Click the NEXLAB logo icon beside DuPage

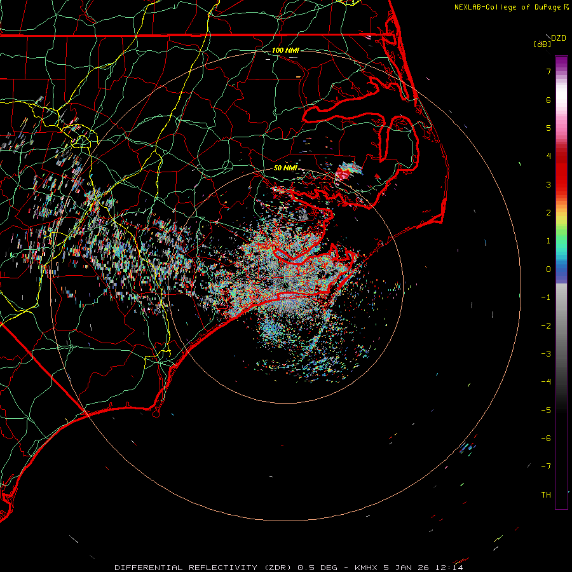coord(566,7)
